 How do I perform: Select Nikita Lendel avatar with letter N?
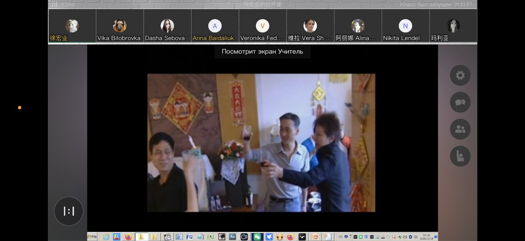(405, 26)
